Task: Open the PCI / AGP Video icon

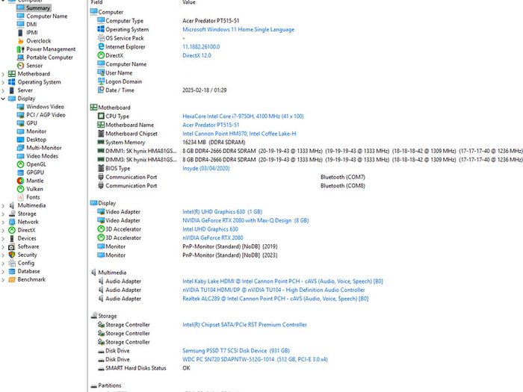Action: (21, 115)
